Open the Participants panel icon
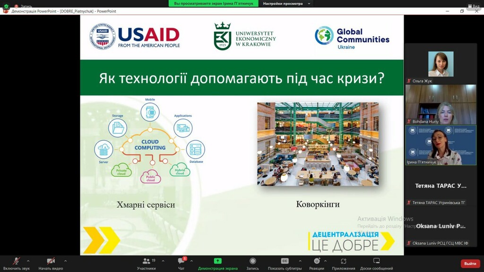The width and height of the screenshot is (484, 272). 147,261
